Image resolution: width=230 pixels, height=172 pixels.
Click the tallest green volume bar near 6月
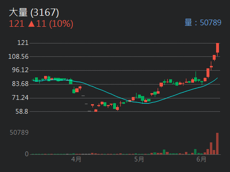(195, 152)
